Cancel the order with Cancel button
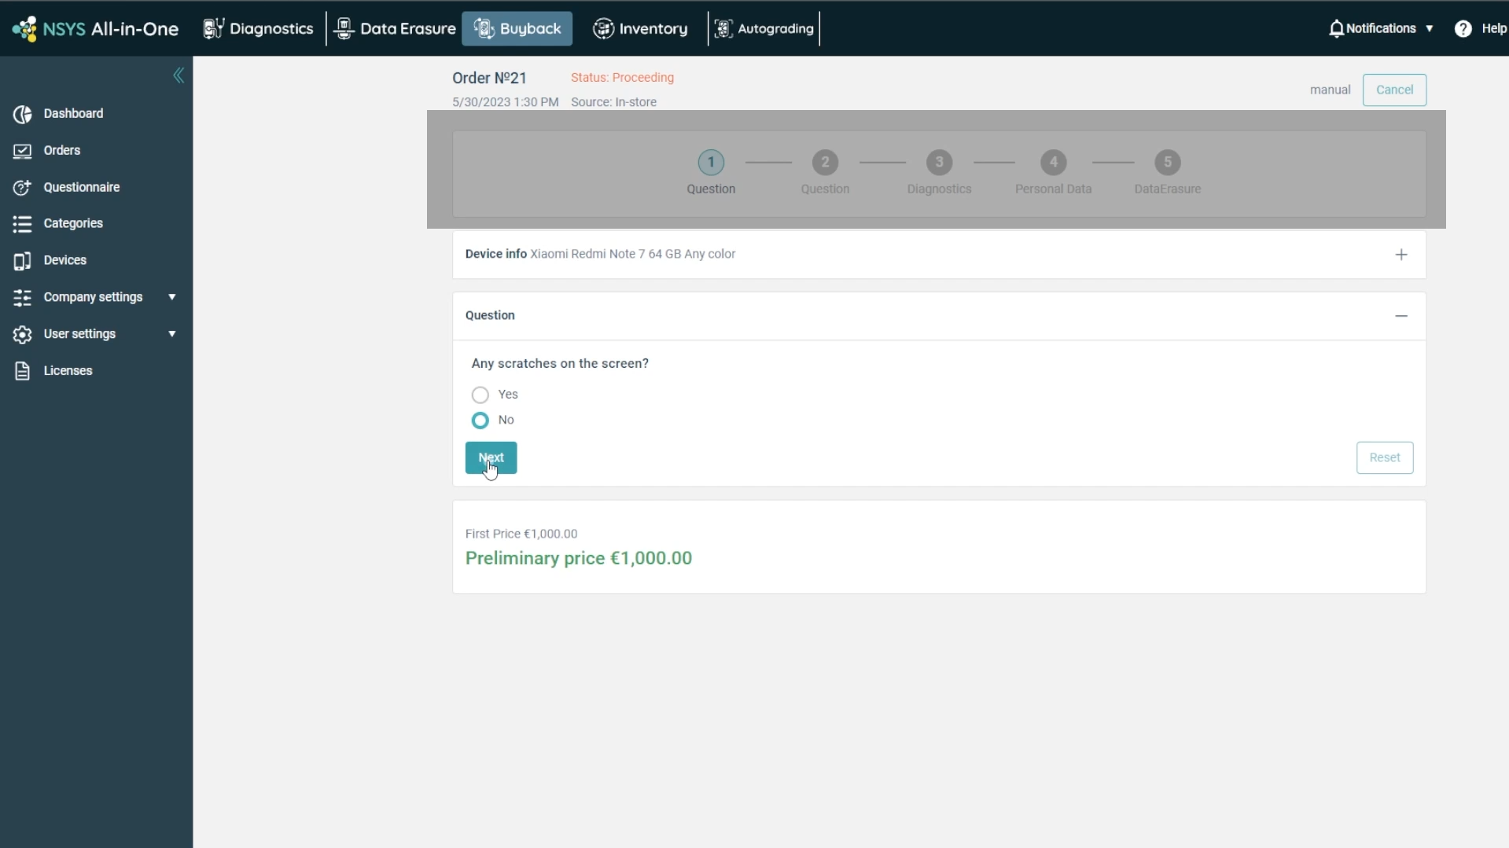 1394,90
